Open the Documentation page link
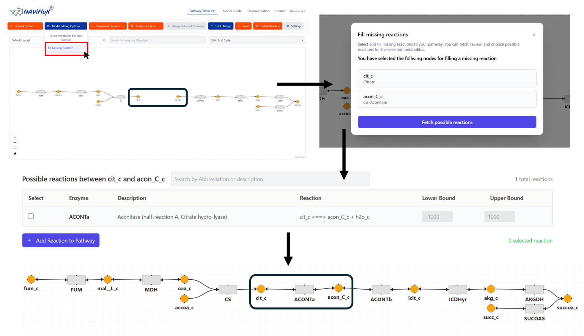This screenshot has height=336, width=584. pyautogui.click(x=258, y=11)
